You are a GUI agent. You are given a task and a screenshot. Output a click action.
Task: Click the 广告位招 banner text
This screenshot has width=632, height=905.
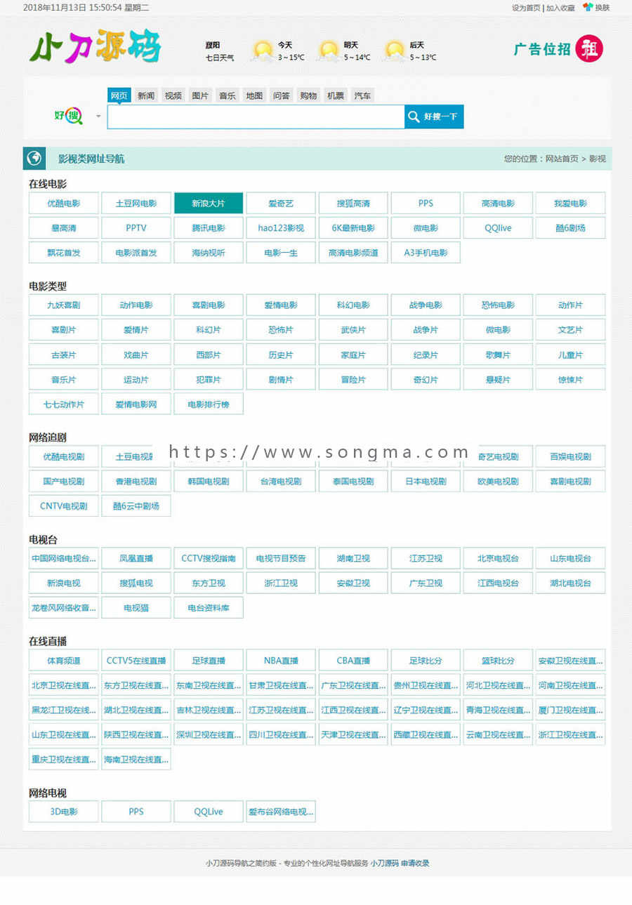pos(542,49)
